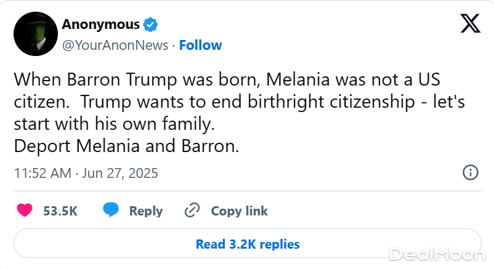Click the blue verified badge
The image size is (494, 269).
(151, 25)
